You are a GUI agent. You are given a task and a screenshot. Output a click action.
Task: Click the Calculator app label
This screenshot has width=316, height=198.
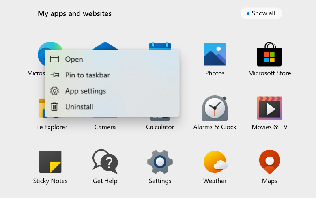pyautogui.click(x=160, y=127)
